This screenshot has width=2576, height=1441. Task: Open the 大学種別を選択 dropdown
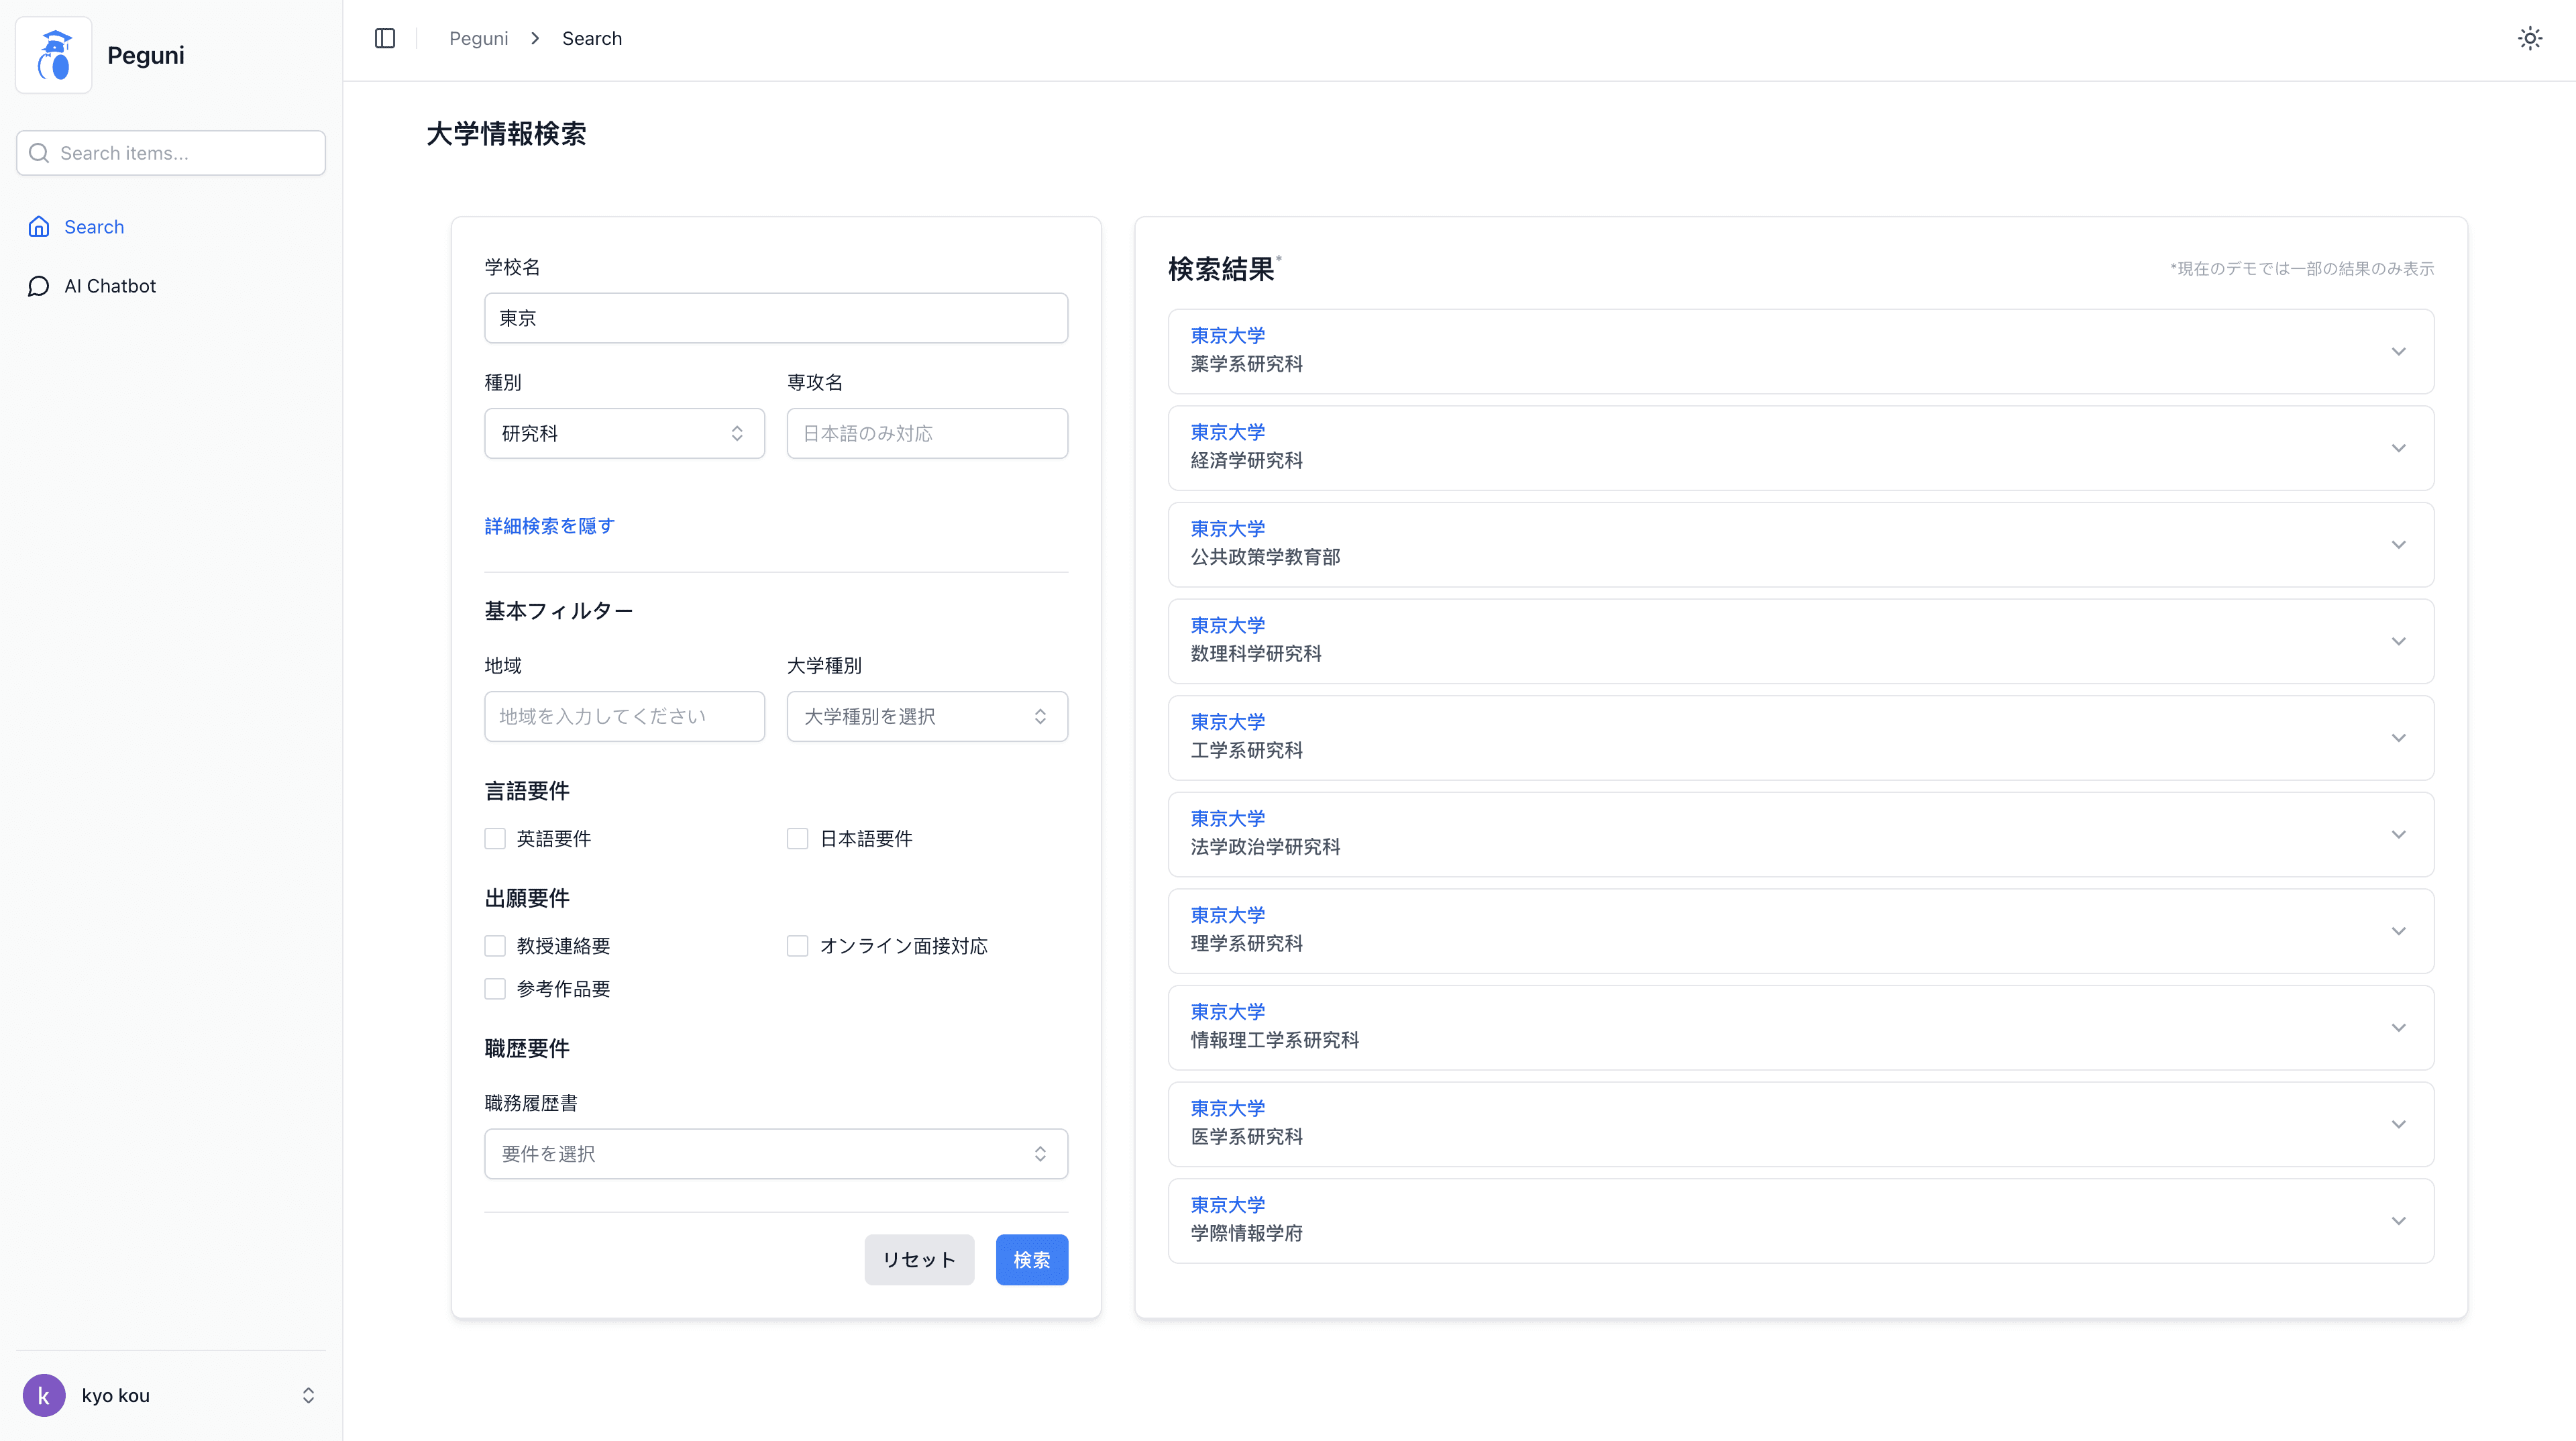pyautogui.click(x=926, y=716)
